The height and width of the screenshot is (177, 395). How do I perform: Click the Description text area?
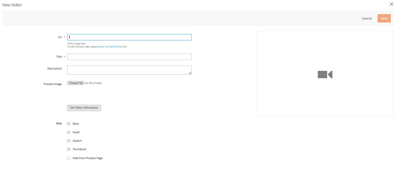(129, 70)
